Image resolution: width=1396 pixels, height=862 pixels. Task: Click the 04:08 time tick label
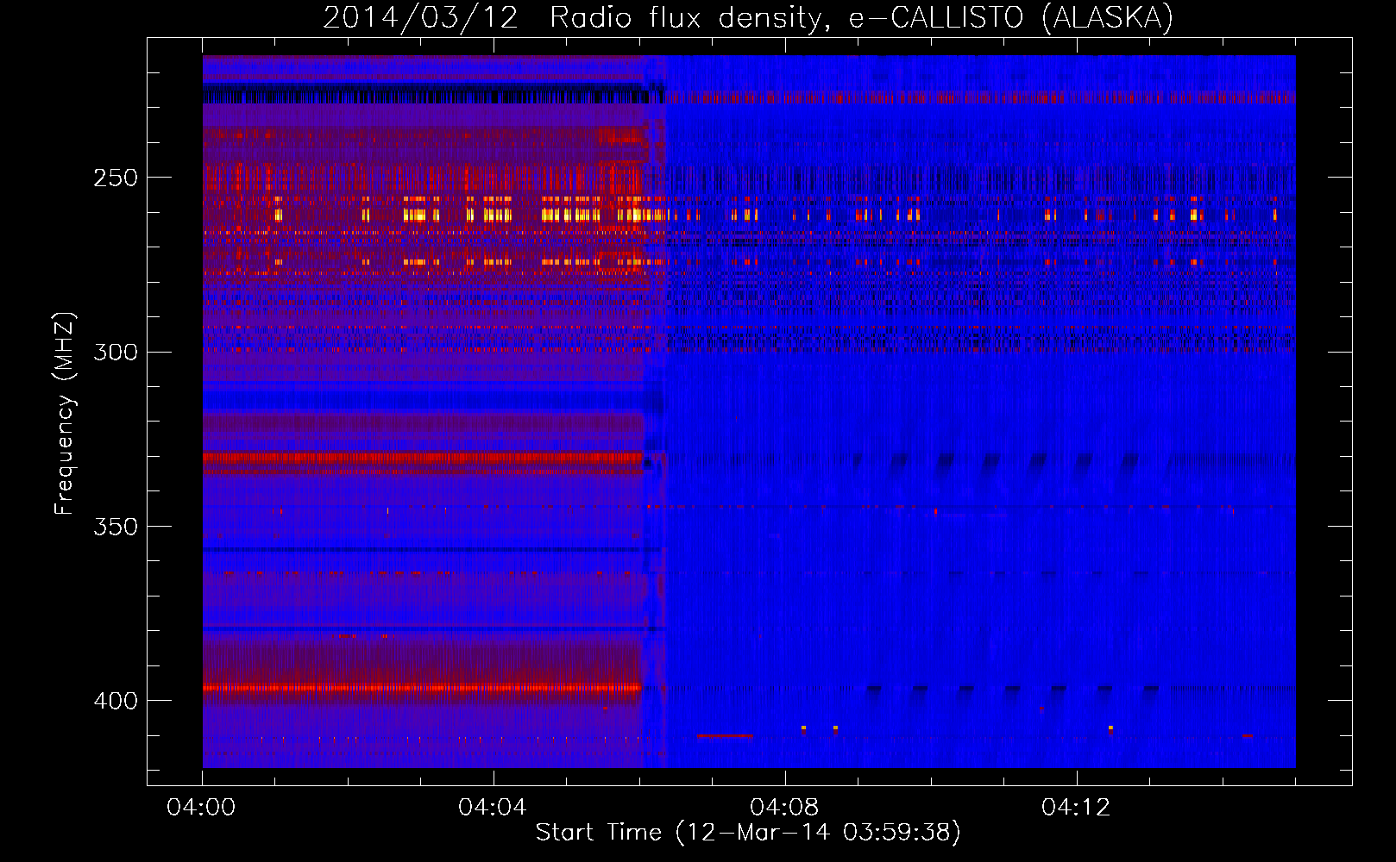(x=784, y=807)
